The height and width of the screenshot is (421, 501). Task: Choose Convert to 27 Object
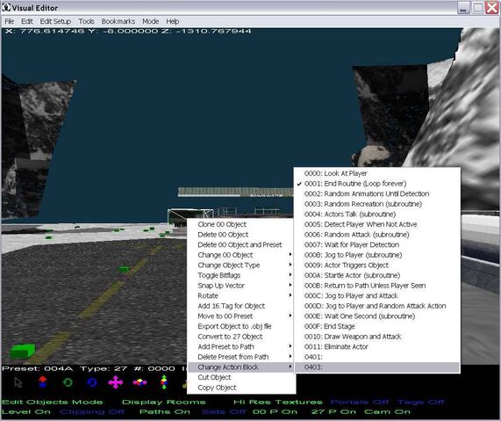click(x=240, y=337)
